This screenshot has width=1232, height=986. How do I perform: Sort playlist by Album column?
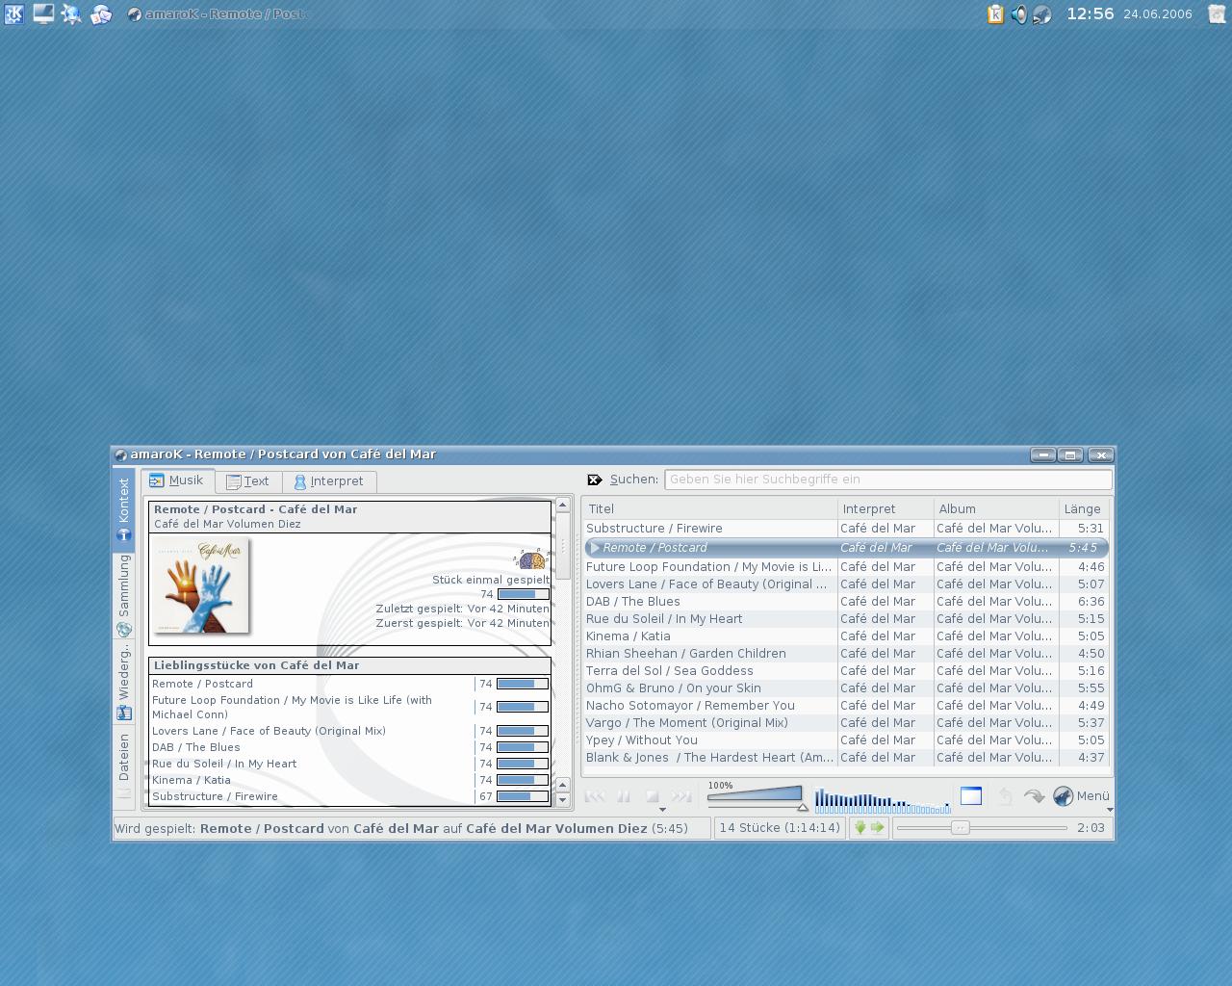tap(995, 508)
